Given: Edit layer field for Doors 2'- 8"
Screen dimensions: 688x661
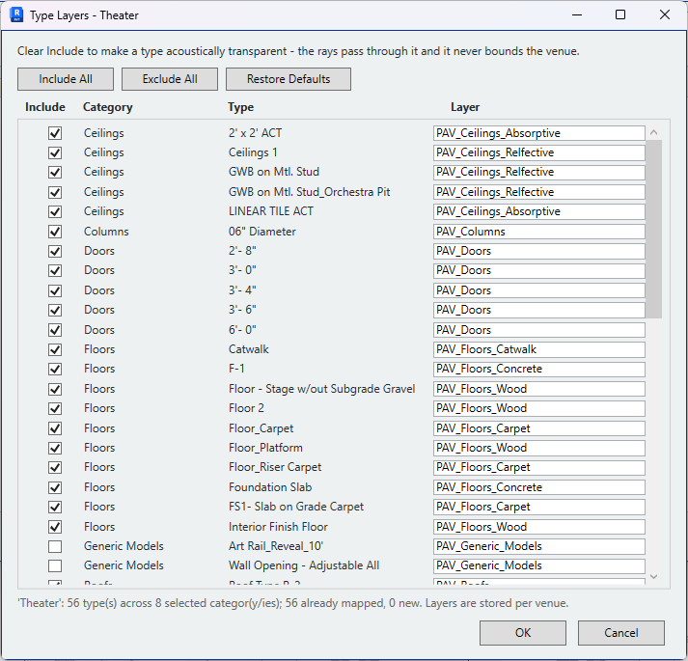Looking at the screenshot, I should click(538, 251).
